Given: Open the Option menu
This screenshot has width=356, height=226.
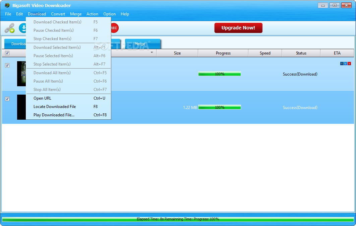Looking at the screenshot, I should [109, 14].
